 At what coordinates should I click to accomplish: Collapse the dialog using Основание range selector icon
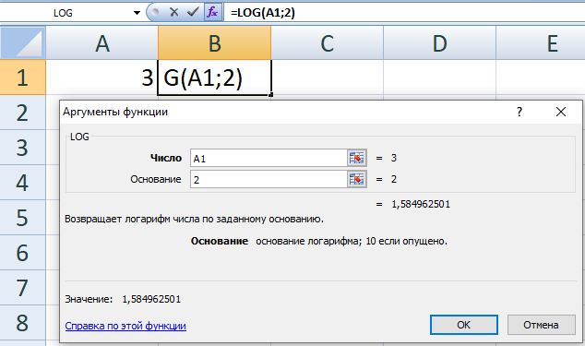point(357,180)
